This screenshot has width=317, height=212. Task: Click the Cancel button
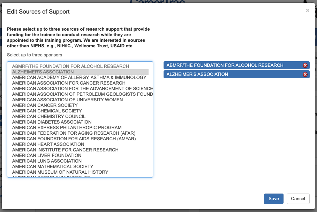[298, 198]
